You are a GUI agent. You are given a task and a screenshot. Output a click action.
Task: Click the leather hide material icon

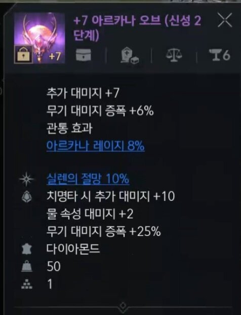click(26, 249)
